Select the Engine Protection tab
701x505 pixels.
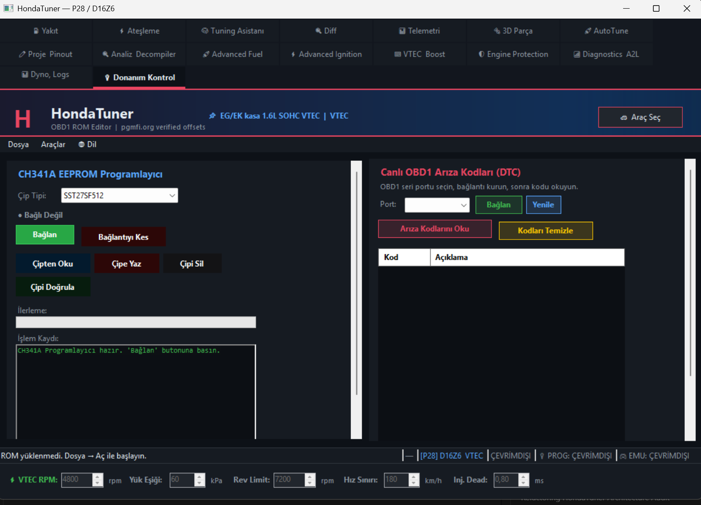coord(513,54)
